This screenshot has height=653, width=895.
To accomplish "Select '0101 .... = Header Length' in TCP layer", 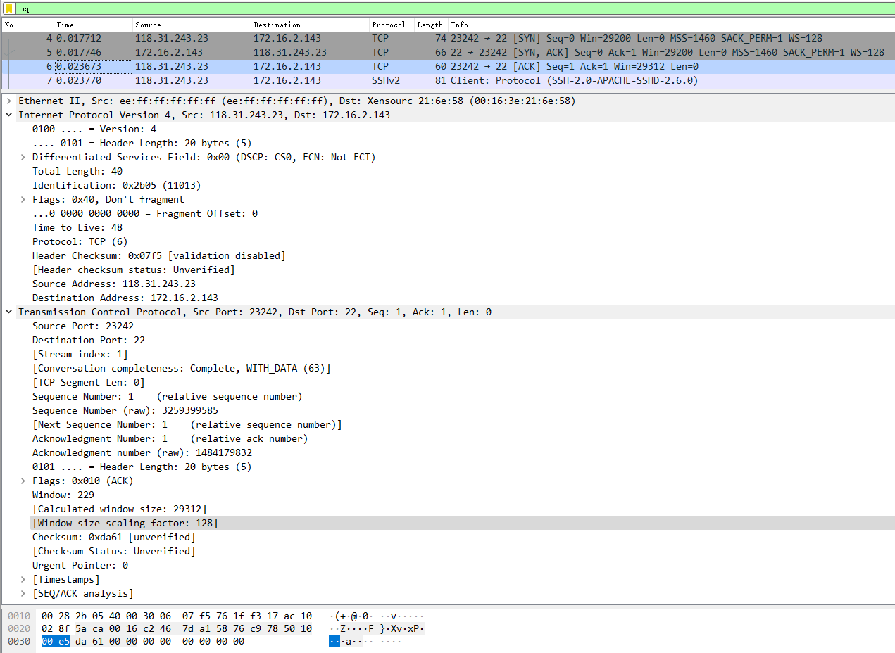I will [x=142, y=467].
